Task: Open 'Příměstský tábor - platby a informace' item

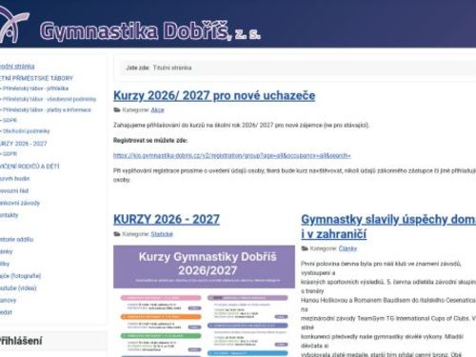Action: pos(47,109)
